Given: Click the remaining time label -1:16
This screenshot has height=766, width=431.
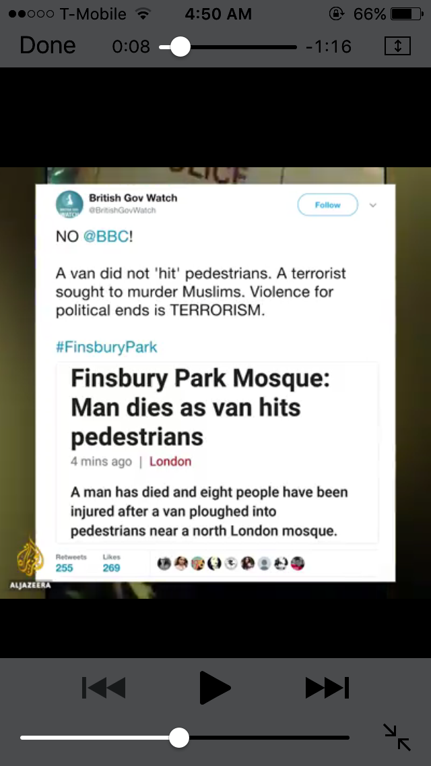Looking at the screenshot, I should coord(329,47).
